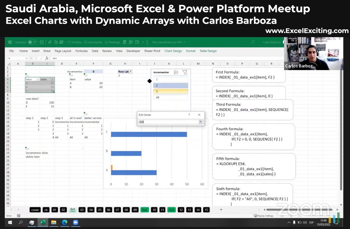Click the Save icon in quick access toolbar
350x229 pixels.
coord(42,42)
